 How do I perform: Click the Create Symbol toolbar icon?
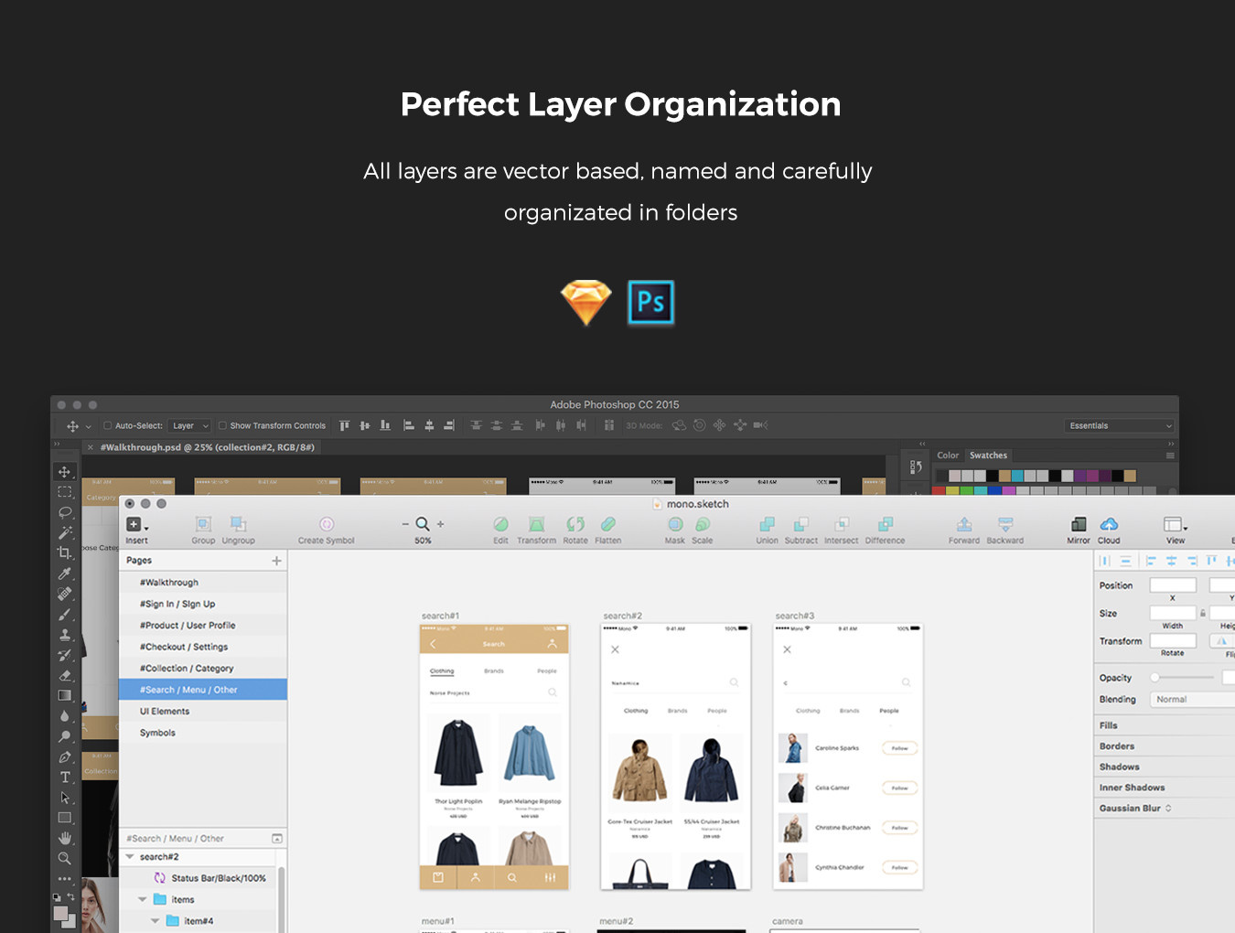pos(327,524)
